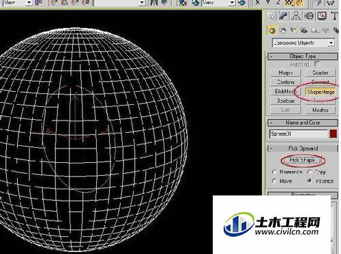The image size is (341, 254).
Task: Collapse the Object Type rollout
Action: point(303,57)
